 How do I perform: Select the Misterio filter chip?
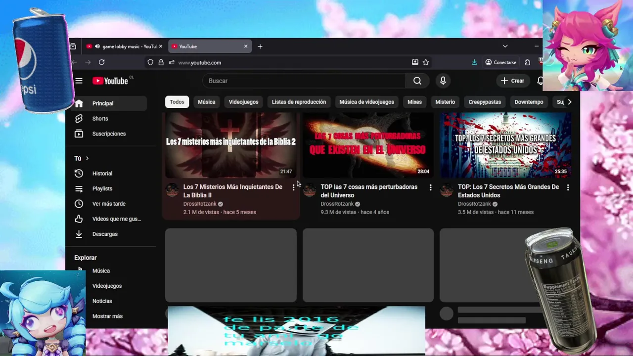(x=445, y=102)
